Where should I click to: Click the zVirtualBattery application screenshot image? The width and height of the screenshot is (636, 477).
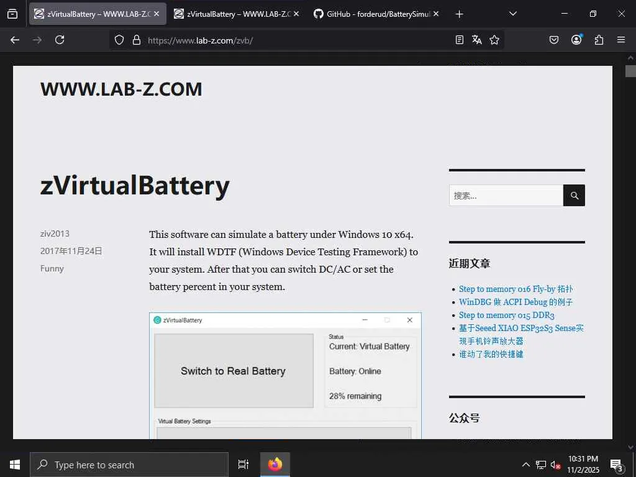[x=285, y=376]
